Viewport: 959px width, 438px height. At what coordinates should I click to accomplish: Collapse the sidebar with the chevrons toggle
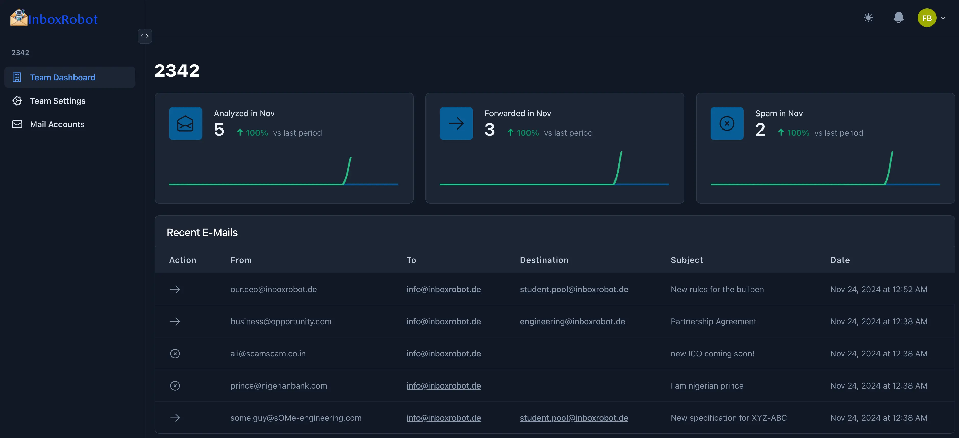(145, 36)
